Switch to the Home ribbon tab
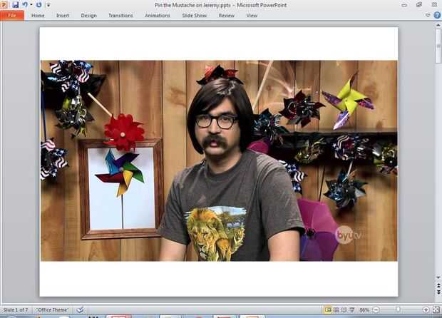The height and width of the screenshot is (318, 442). point(38,16)
